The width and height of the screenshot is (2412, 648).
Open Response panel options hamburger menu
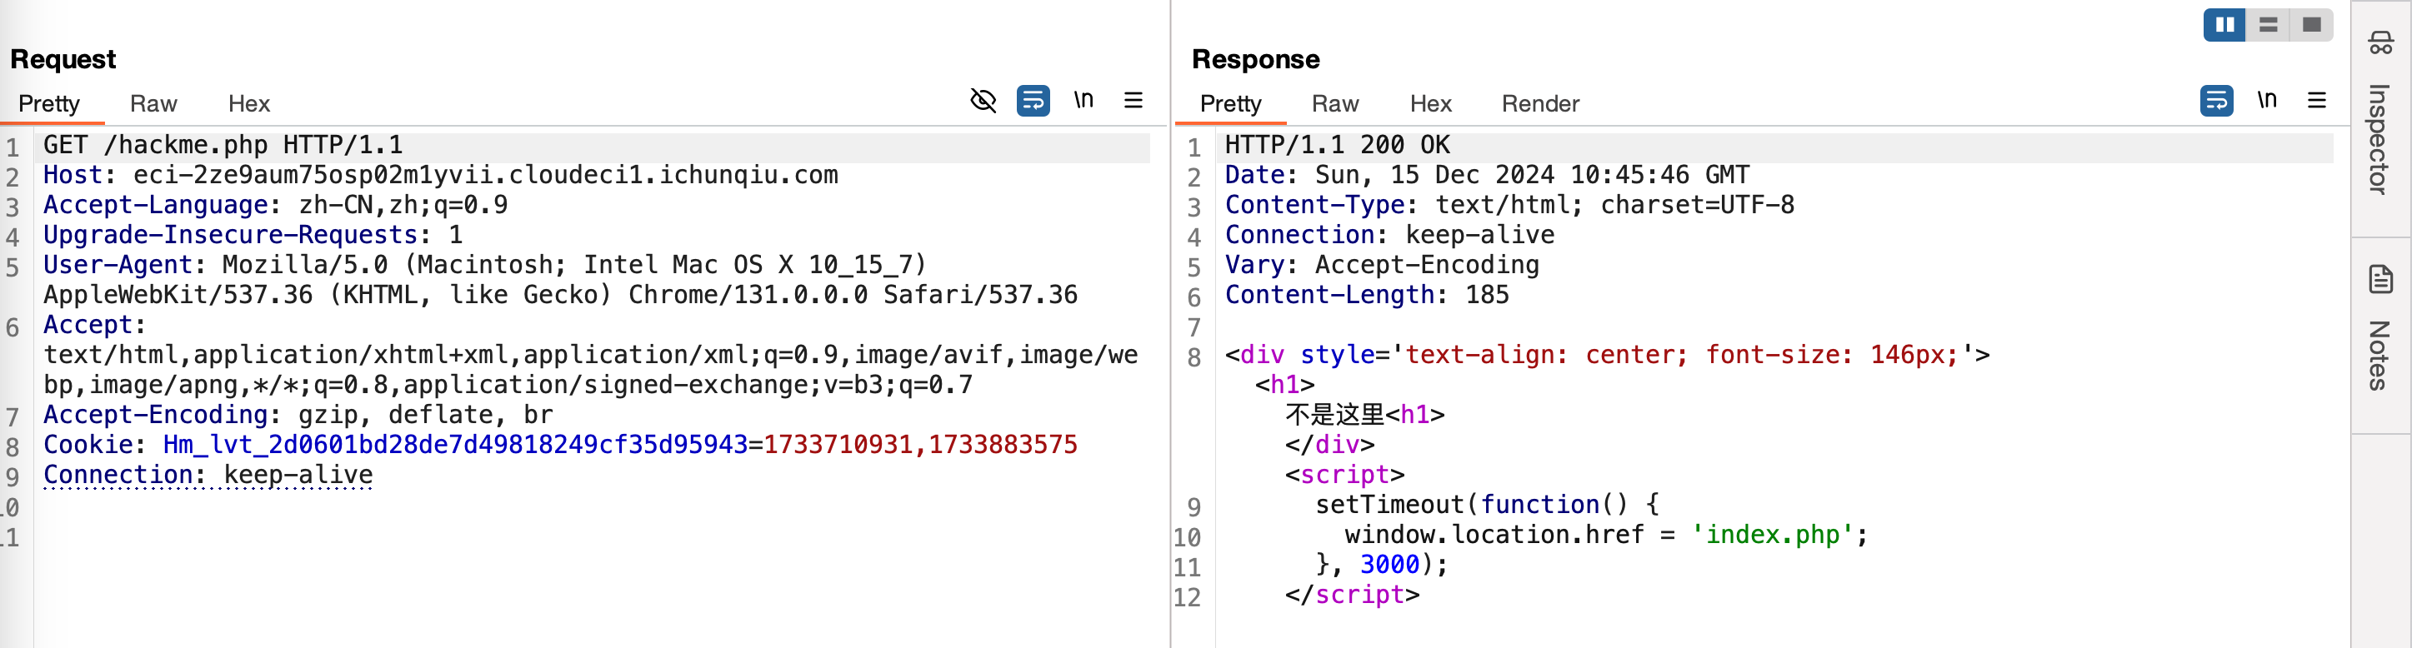(2316, 100)
